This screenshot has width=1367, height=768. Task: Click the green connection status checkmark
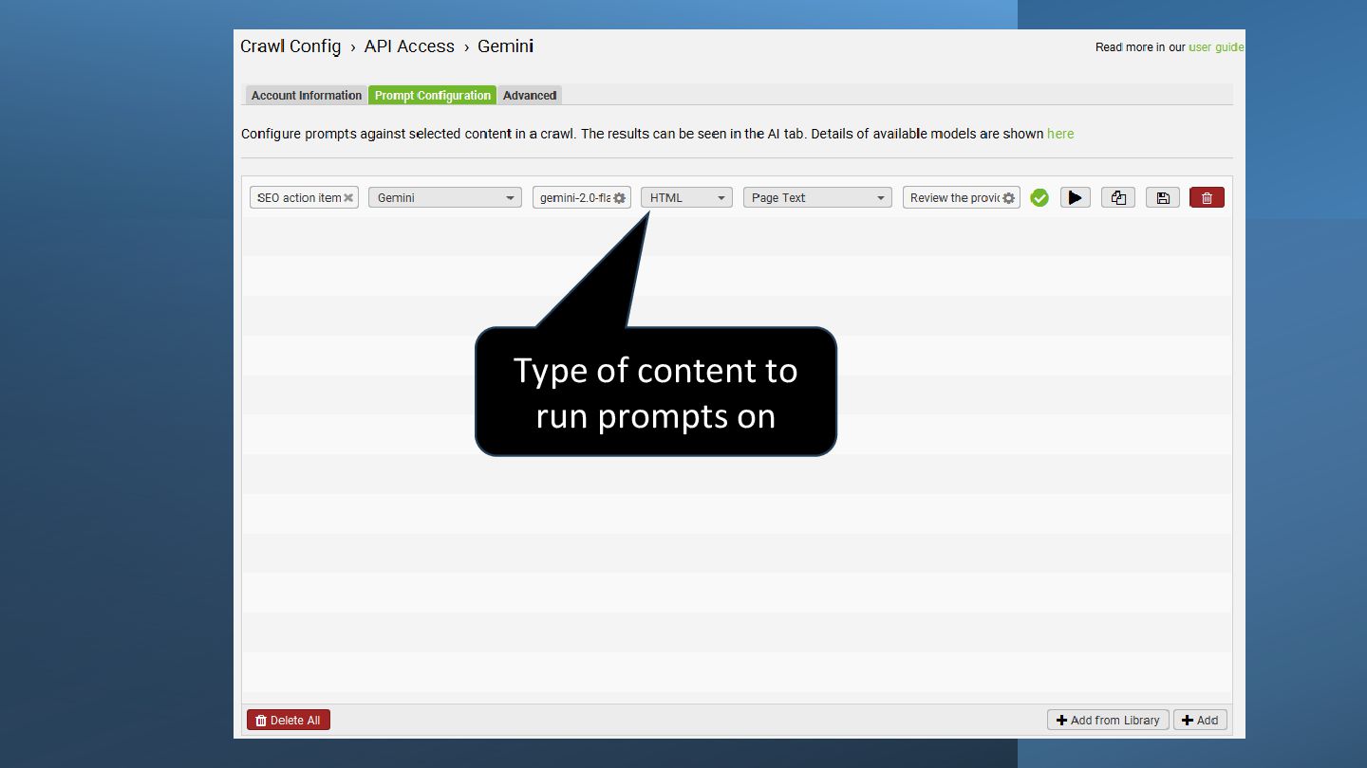point(1039,198)
